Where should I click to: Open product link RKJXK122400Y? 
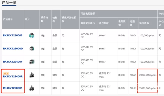point(13,62)
